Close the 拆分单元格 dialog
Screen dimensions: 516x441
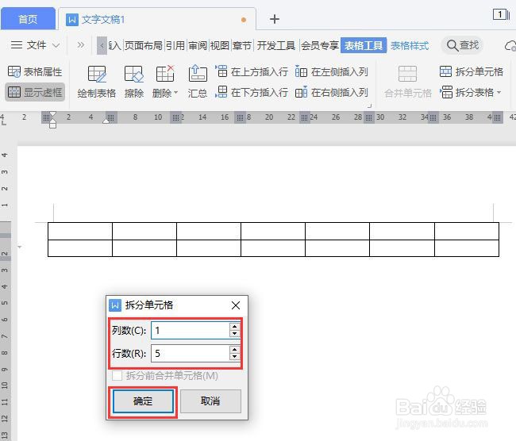236,305
